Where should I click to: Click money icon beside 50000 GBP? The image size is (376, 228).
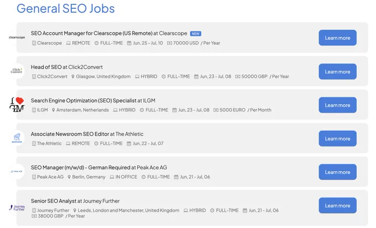238,76
